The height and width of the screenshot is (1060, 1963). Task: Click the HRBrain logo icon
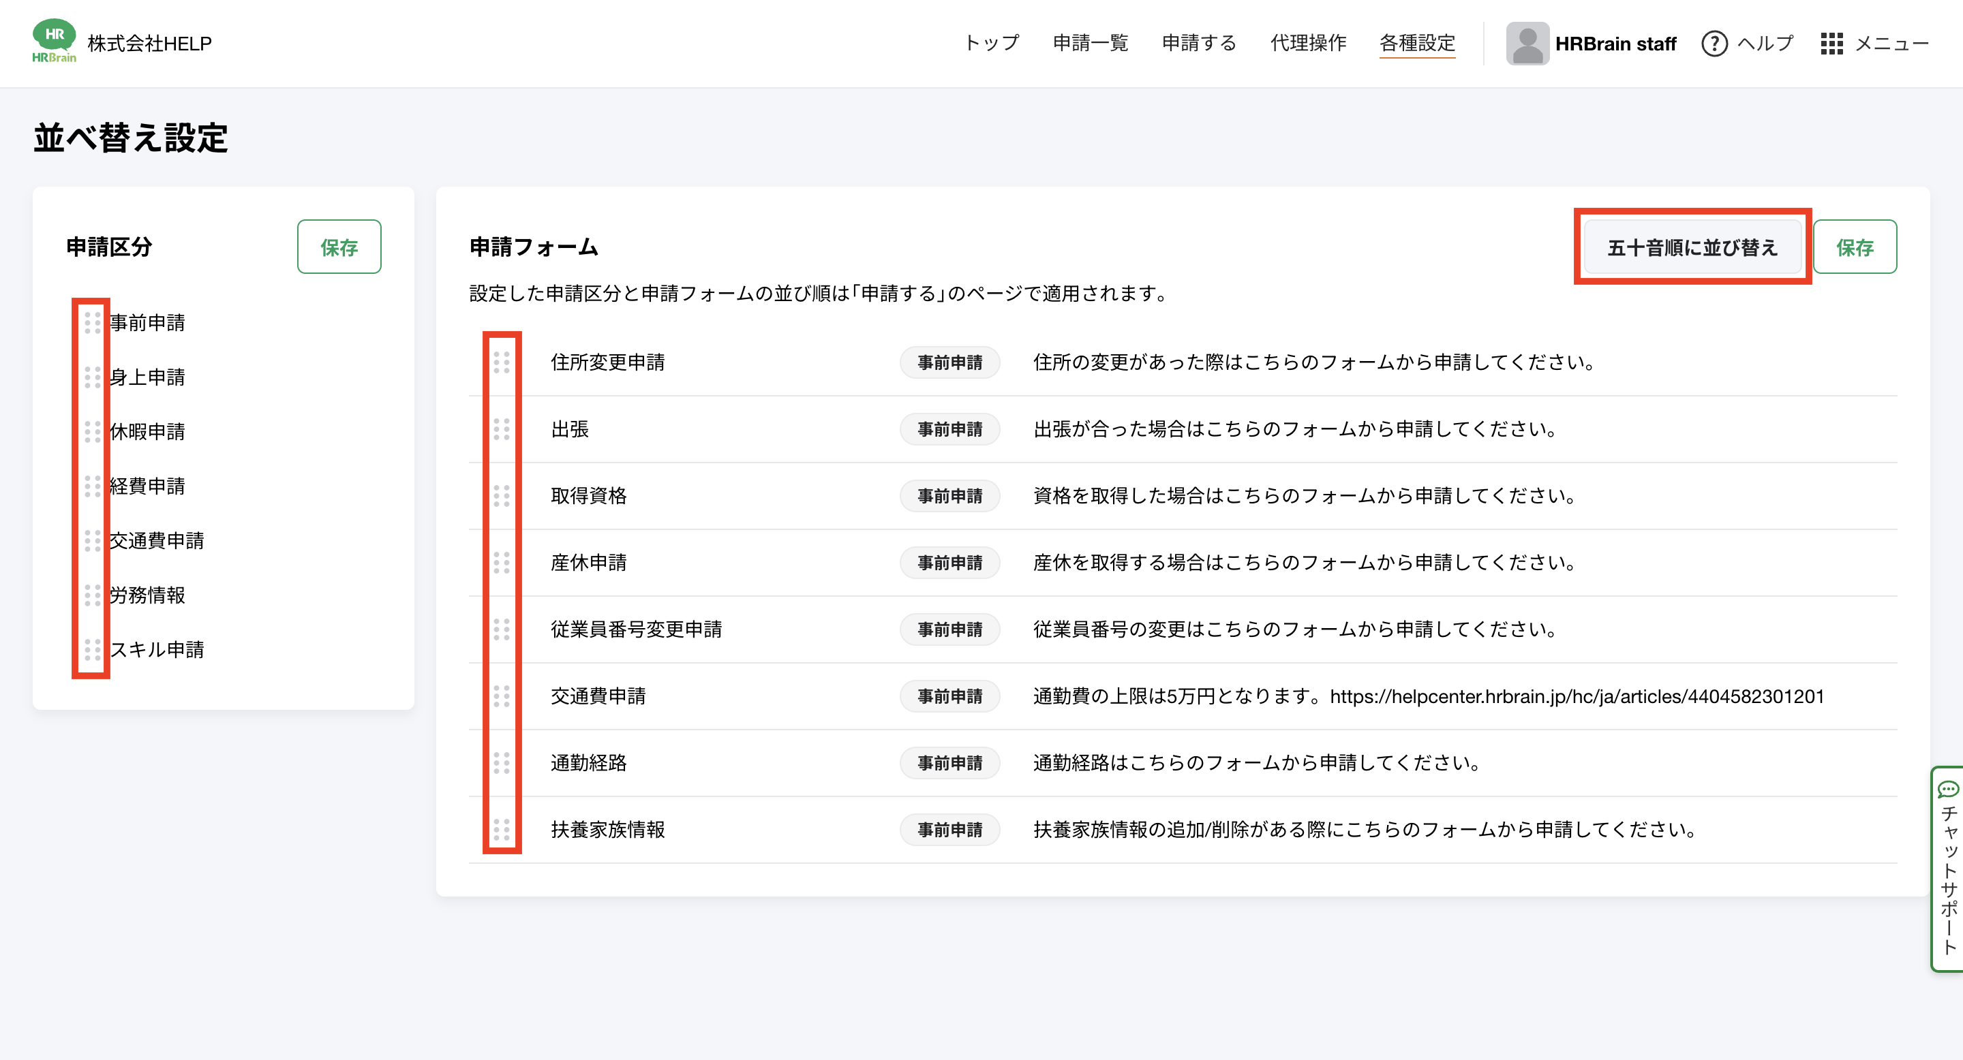[x=53, y=41]
